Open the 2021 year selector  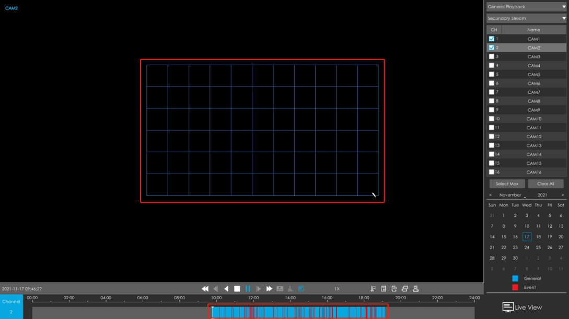point(542,195)
